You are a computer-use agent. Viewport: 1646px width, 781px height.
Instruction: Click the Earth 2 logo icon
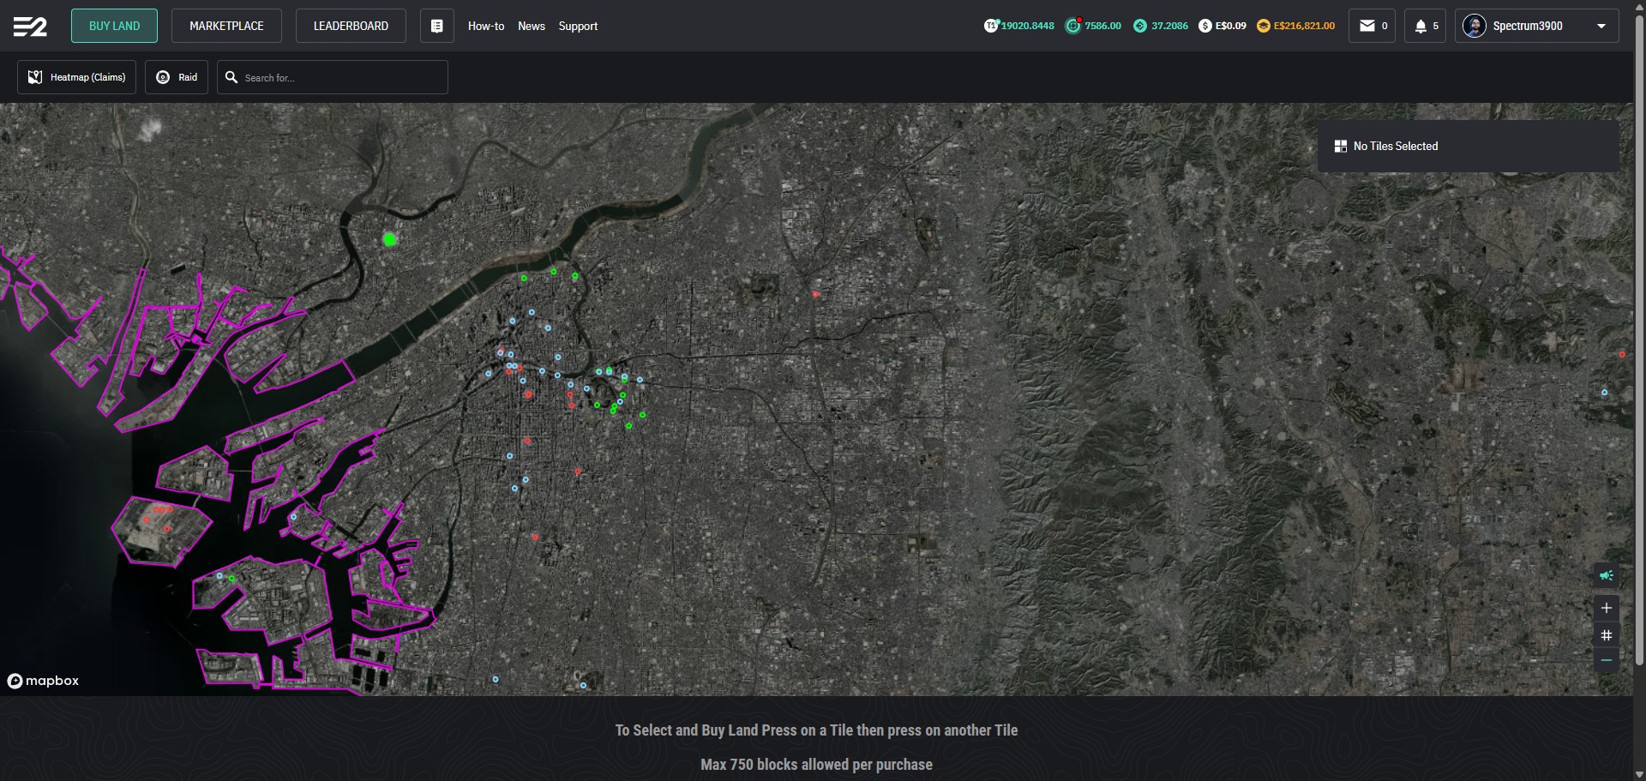(x=30, y=27)
